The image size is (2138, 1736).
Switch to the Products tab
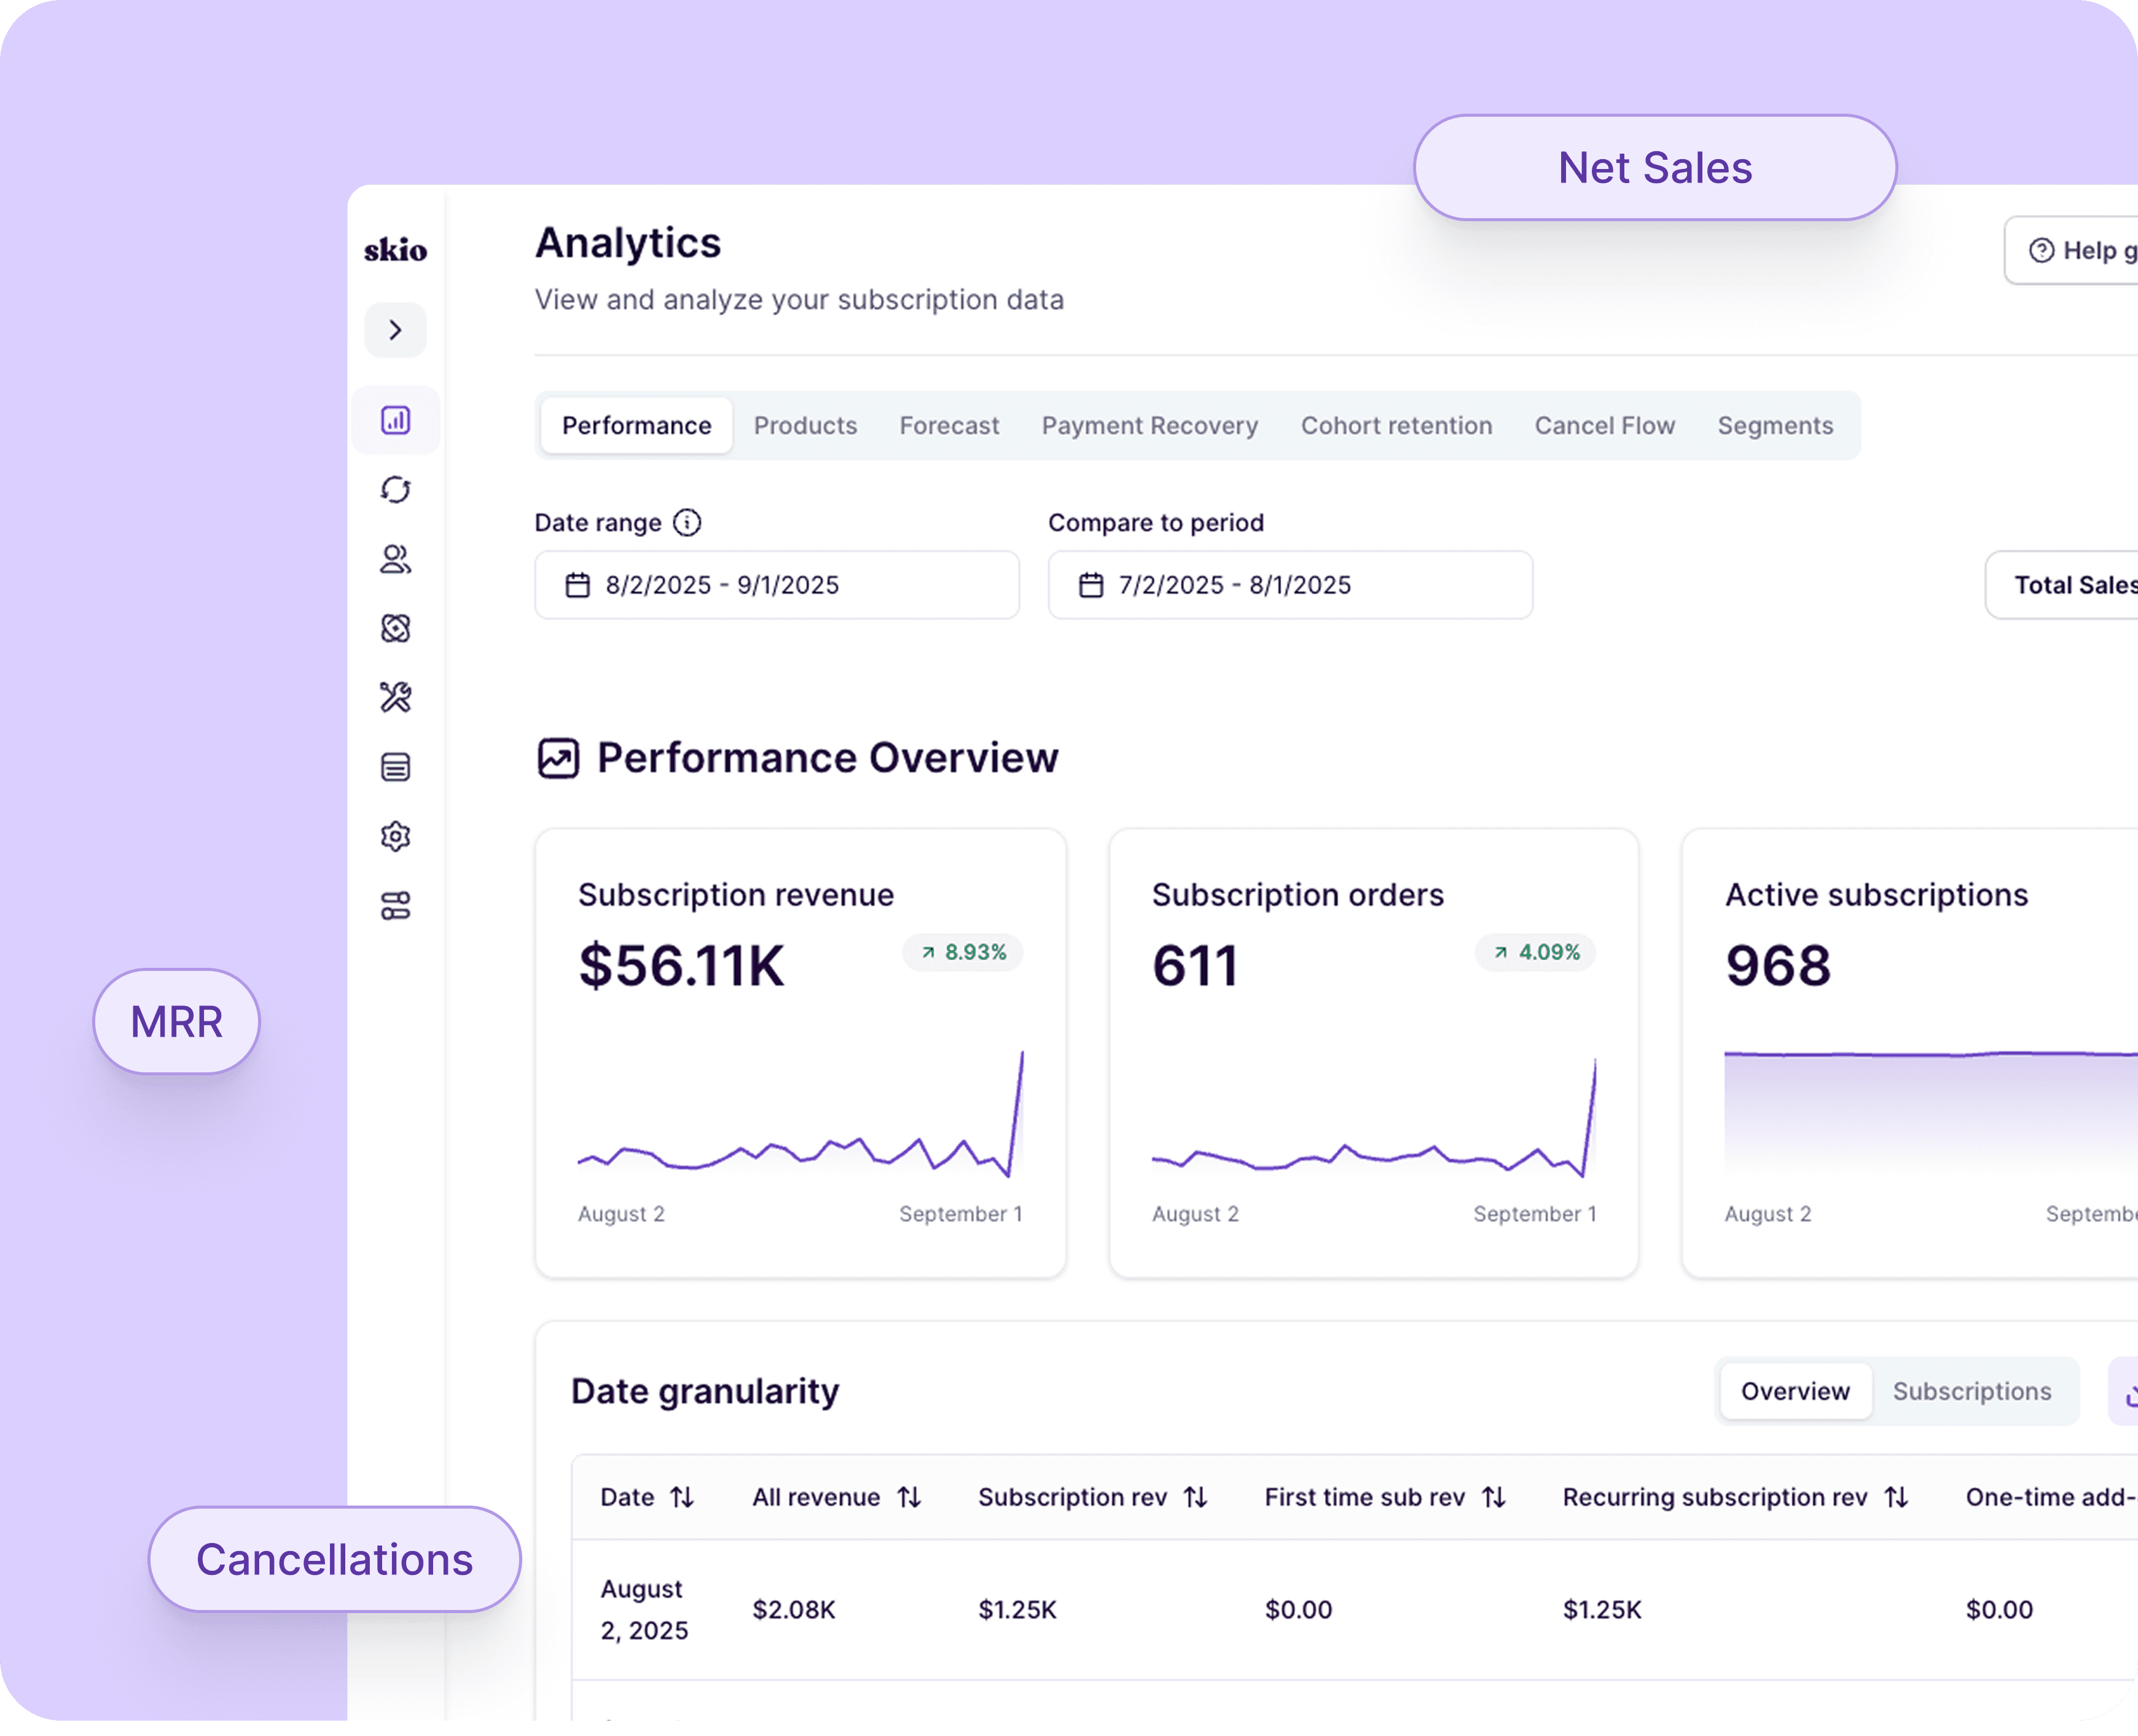coord(805,426)
